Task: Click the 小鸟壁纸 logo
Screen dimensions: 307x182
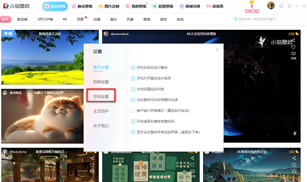Action: click(16, 6)
